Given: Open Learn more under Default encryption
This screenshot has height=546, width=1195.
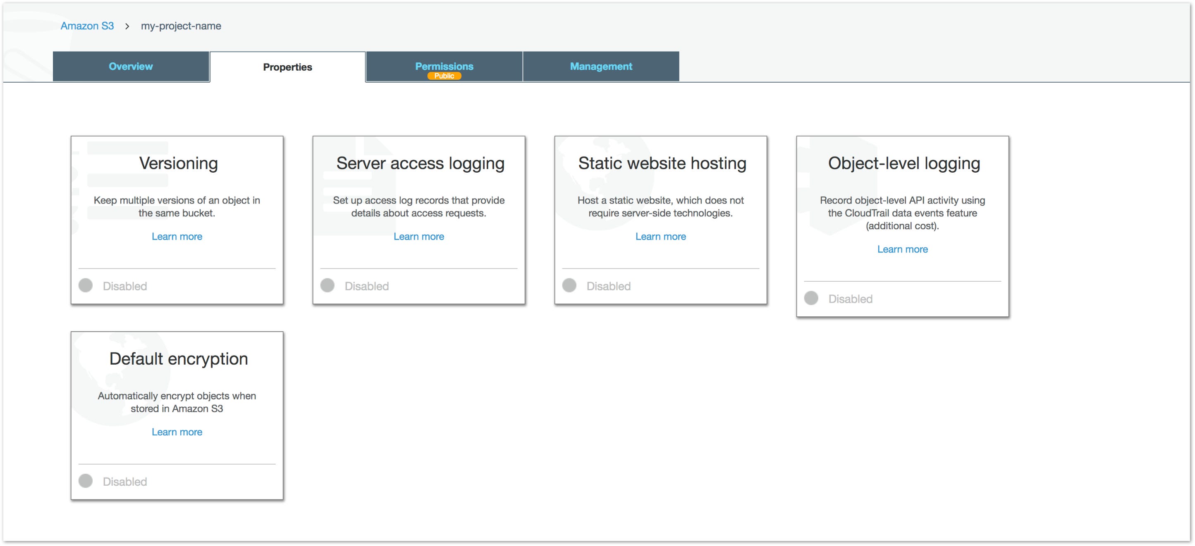Looking at the screenshot, I should (x=177, y=432).
